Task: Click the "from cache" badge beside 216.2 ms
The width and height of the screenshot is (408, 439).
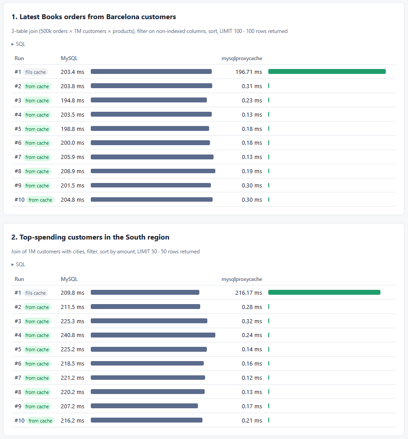Action: pyautogui.click(x=40, y=420)
